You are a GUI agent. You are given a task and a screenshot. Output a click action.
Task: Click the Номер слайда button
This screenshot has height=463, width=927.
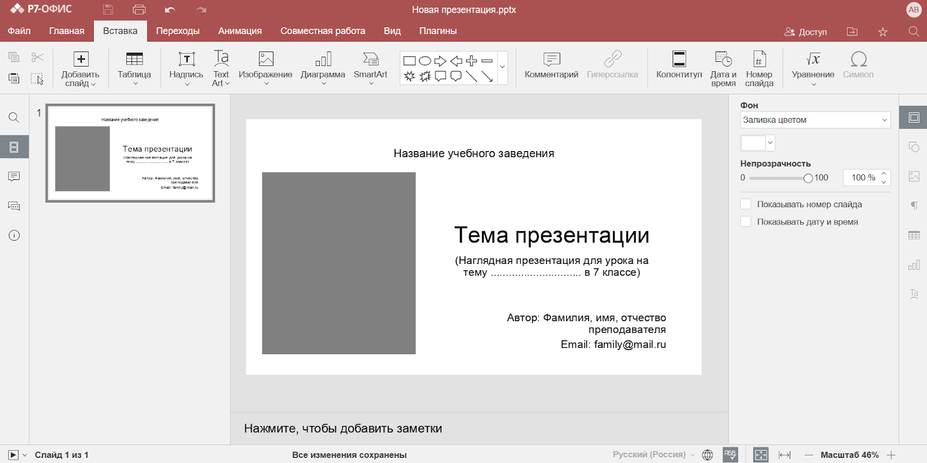(x=759, y=69)
